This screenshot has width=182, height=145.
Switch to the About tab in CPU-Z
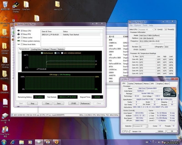tap(167, 84)
